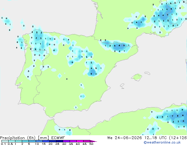
Task: Click the "12..18 UTC" time range text
Action: tap(155, 138)
